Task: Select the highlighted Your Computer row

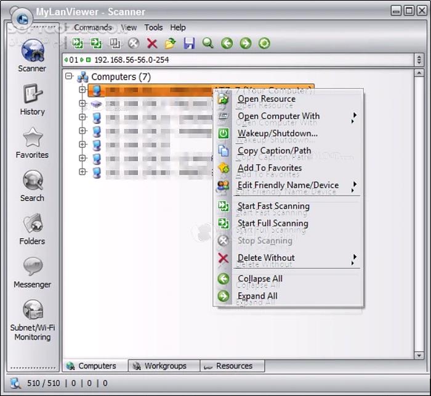Action: [x=201, y=91]
